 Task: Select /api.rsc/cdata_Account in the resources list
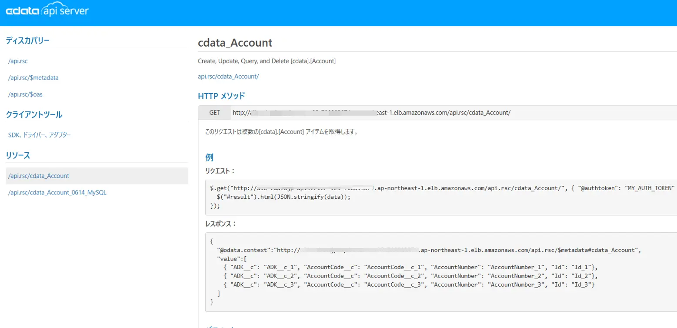coord(39,176)
